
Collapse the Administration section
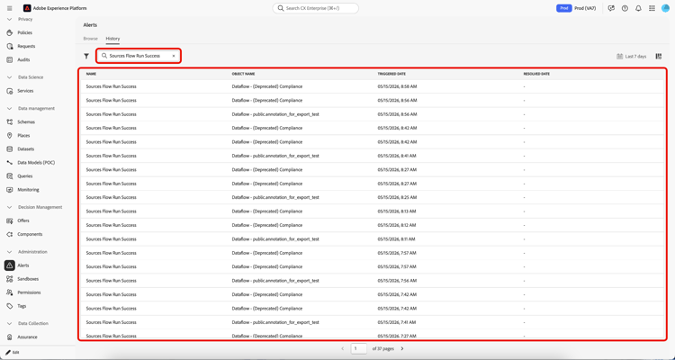[10, 252]
